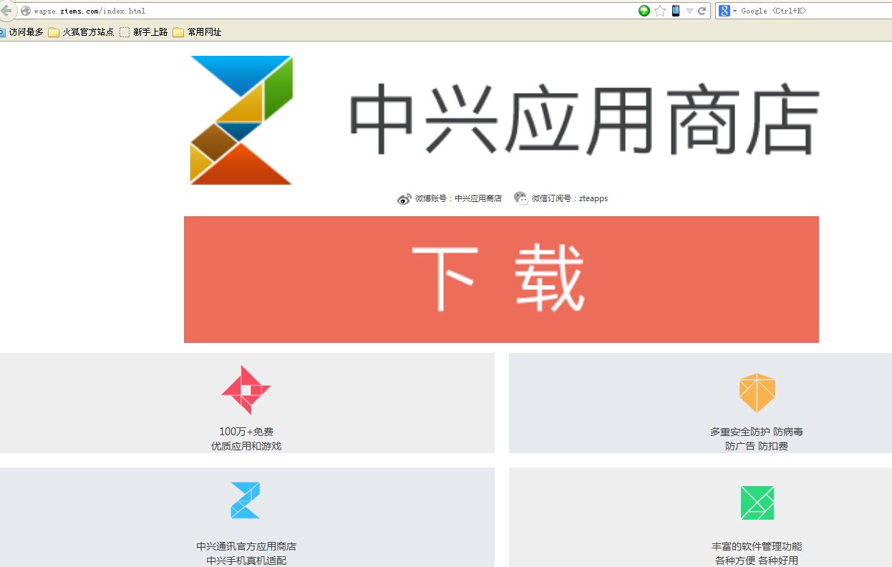The image size is (892, 567).
Task: Click the colorful Z tangram logo
Action: tap(241, 120)
